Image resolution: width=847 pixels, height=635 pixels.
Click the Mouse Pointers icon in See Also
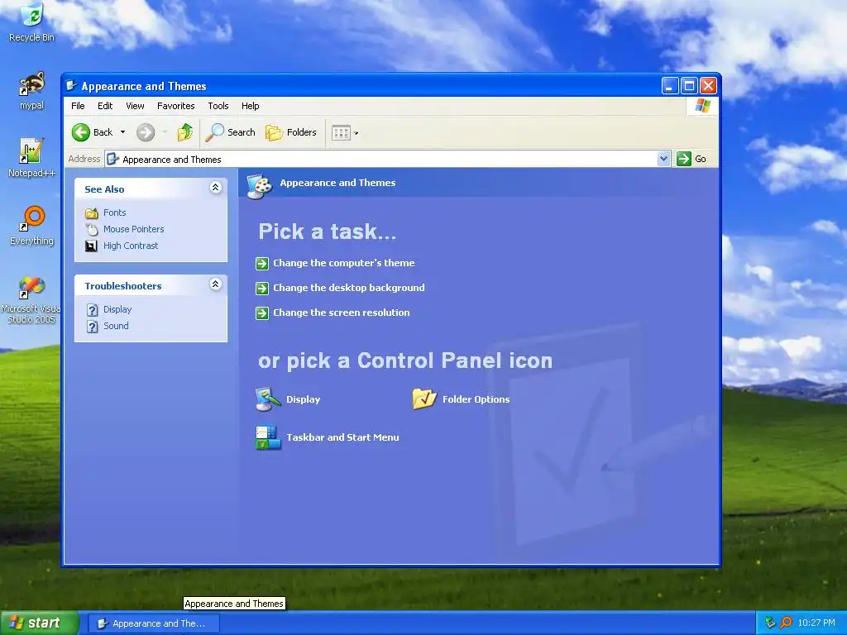tap(92, 230)
